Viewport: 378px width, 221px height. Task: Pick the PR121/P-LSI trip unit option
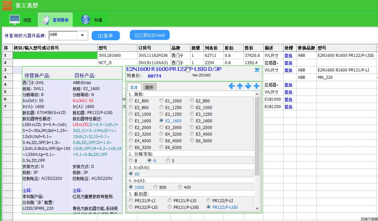(170, 200)
